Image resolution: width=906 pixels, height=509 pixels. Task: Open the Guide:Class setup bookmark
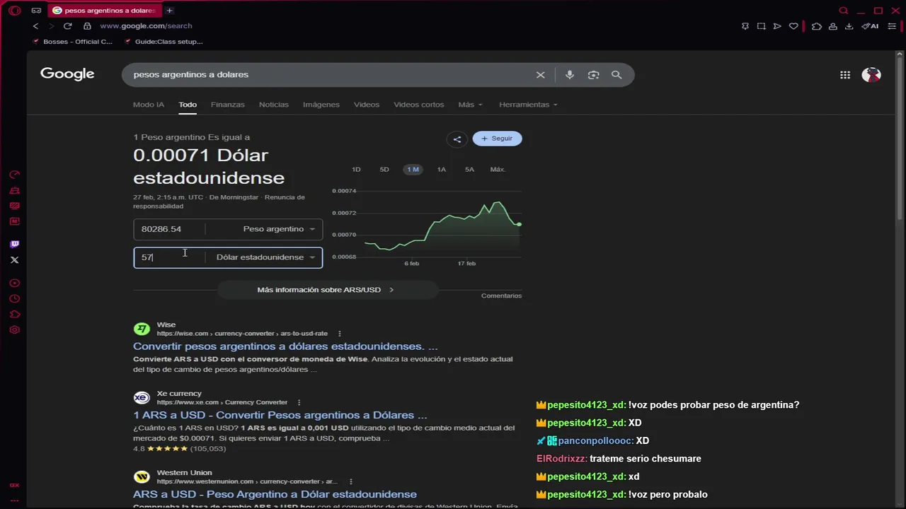(163, 42)
